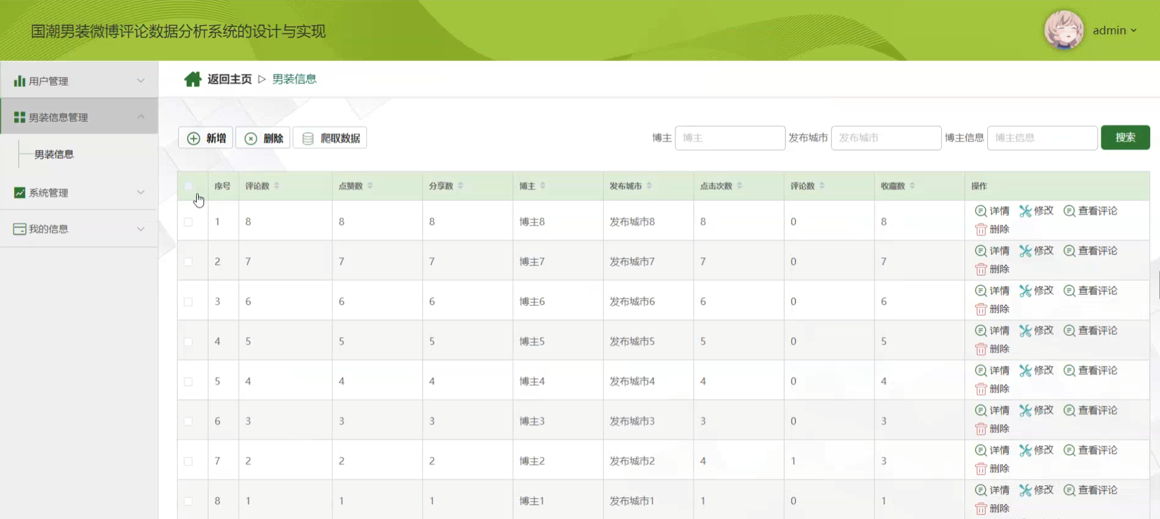Open 详情 for row 博主5

[992, 331]
